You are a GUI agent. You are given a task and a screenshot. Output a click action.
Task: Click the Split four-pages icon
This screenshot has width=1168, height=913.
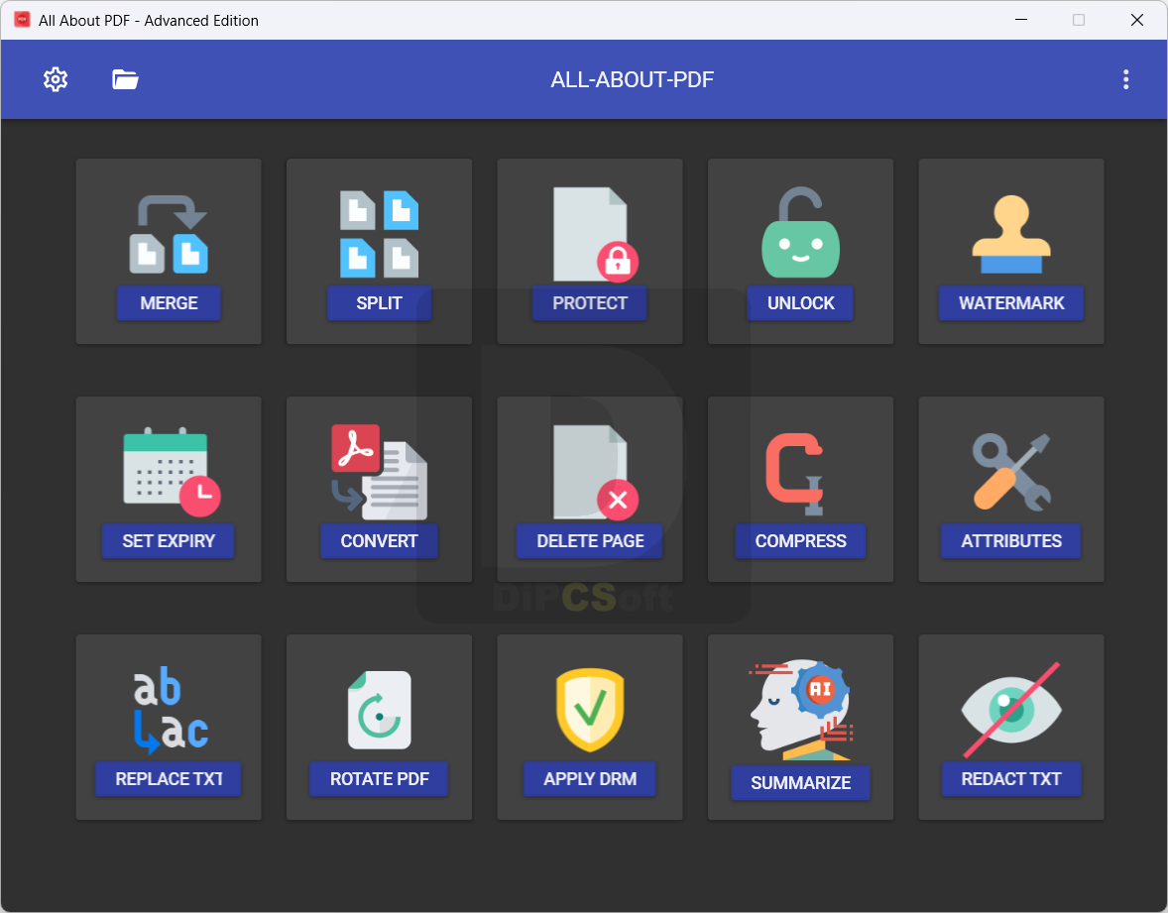coord(379,234)
